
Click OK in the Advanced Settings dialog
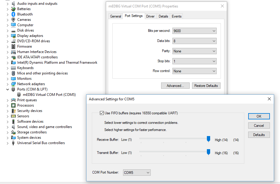pyautogui.click(x=259, y=116)
